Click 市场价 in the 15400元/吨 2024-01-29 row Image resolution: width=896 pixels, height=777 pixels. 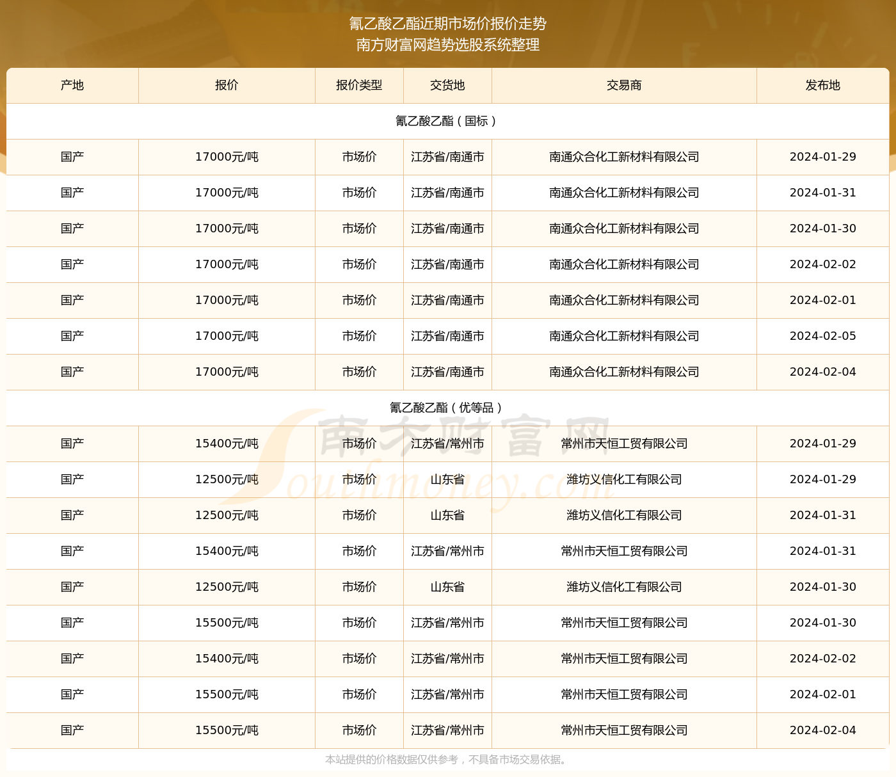(x=359, y=444)
